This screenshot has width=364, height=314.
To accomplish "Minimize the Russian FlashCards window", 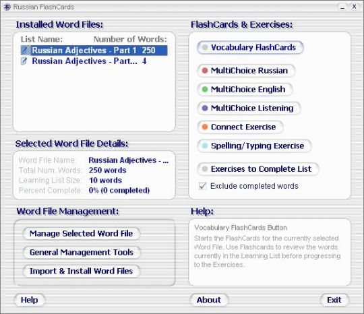I will point(342,7).
